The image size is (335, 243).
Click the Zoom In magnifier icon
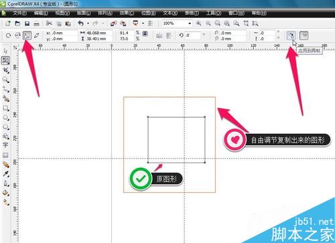coord(198,23)
